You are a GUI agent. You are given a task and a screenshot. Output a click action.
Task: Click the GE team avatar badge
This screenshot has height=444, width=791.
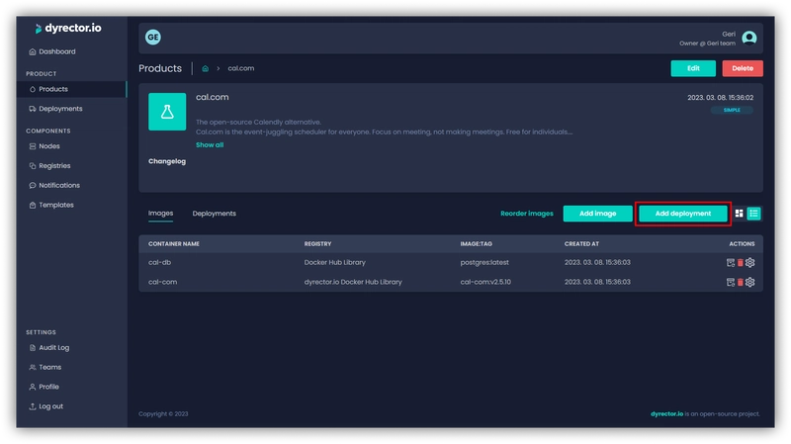153,37
